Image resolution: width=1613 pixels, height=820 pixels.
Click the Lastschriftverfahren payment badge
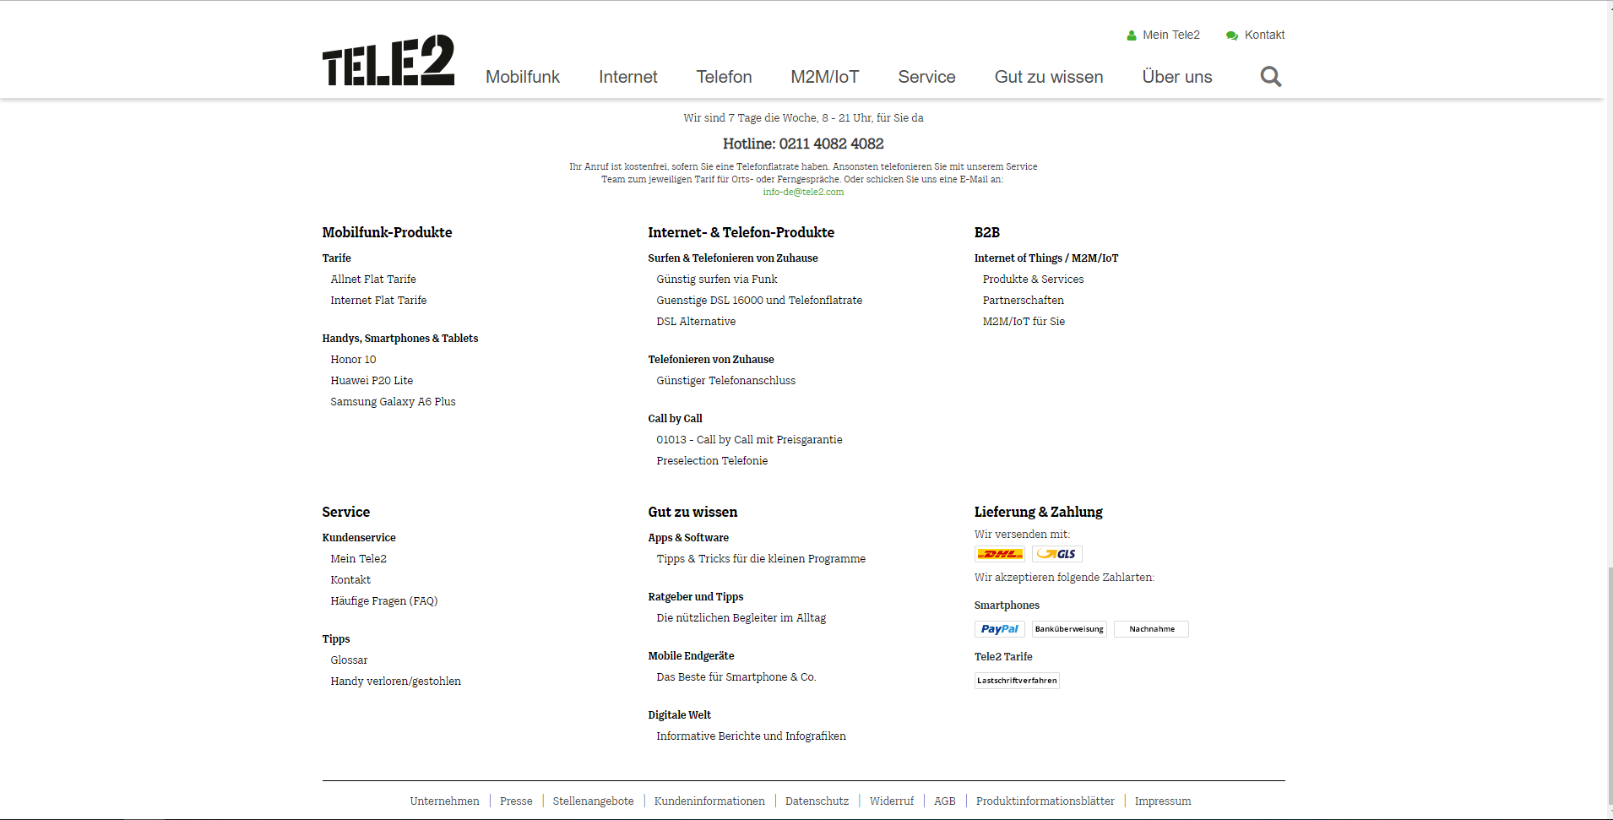pos(1017,681)
